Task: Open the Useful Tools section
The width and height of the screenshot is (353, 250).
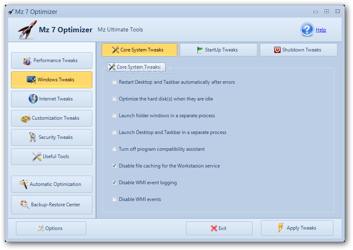Action: click(51, 156)
